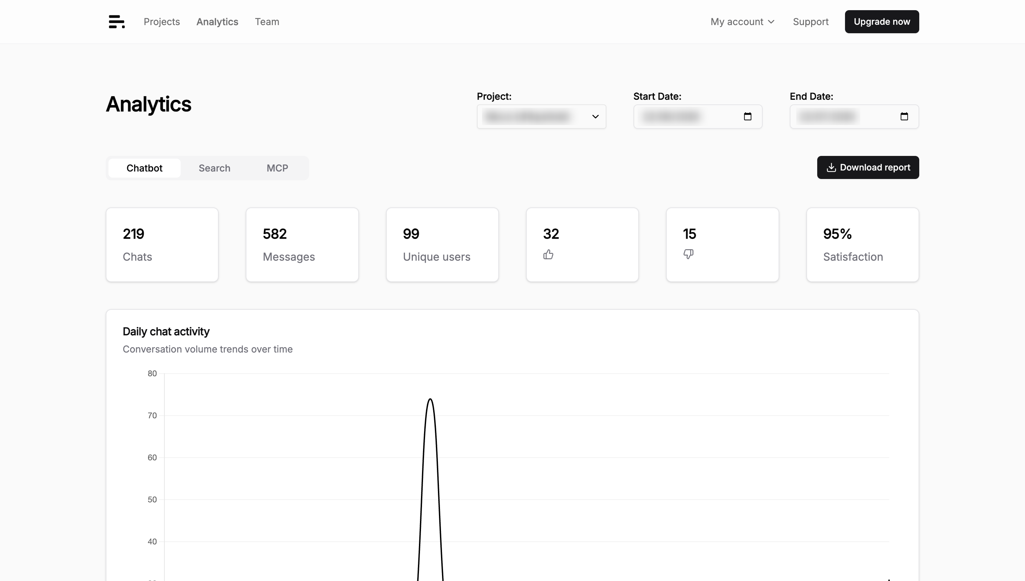Expand the Project dropdown
The height and width of the screenshot is (581, 1025).
[541, 117]
